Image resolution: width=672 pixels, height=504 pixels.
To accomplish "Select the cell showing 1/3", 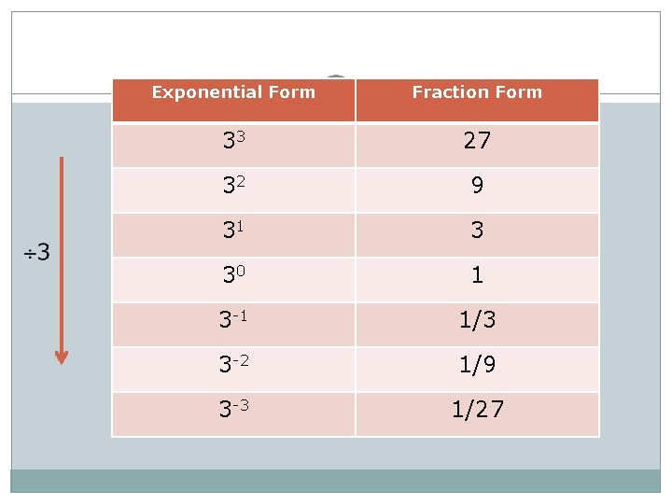I will [478, 325].
